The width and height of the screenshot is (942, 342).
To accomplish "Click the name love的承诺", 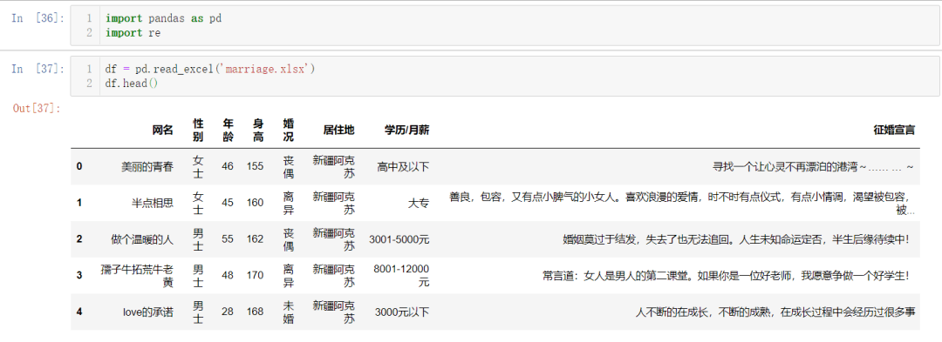I will pyautogui.click(x=147, y=312).
